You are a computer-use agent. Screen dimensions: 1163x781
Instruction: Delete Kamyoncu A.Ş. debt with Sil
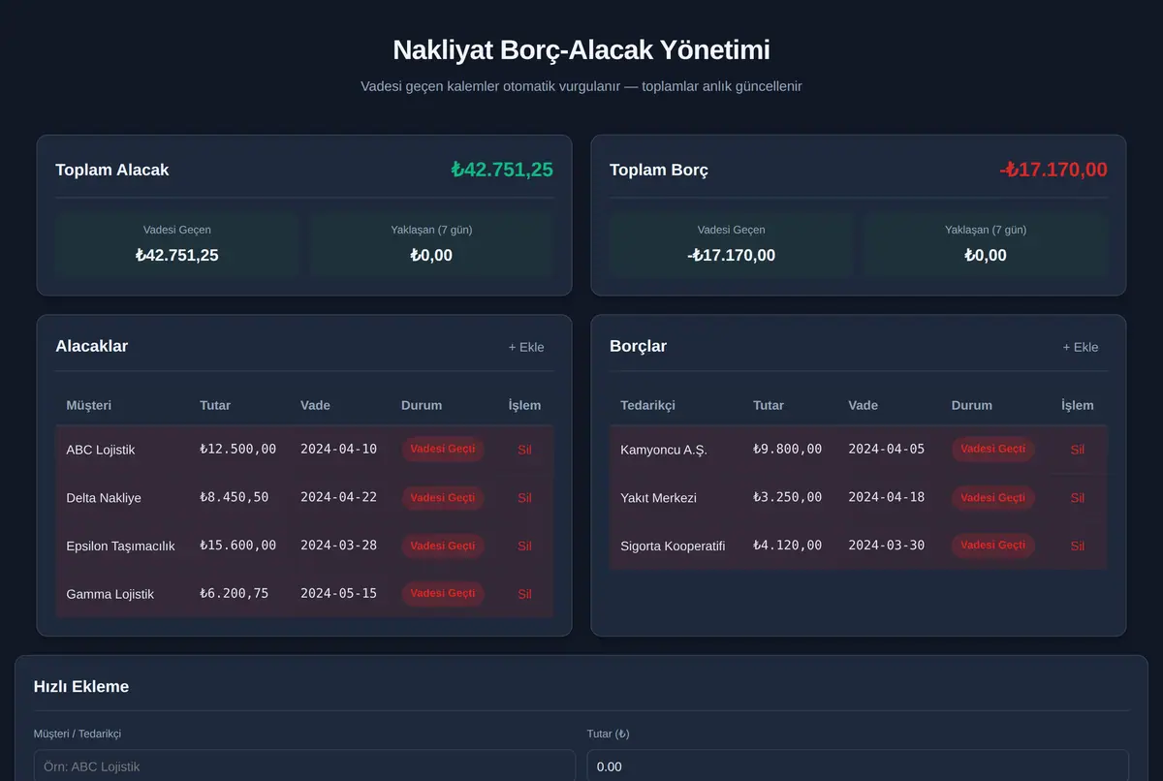pos(1078,450)
